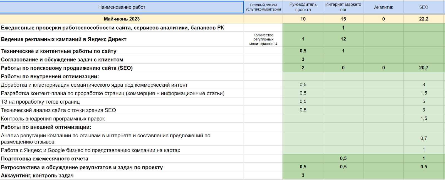The image size is (445, 180).
Task: Select the "Работы по внутренней оптимизации:" section cell
Action: click(x=50, y=76)
